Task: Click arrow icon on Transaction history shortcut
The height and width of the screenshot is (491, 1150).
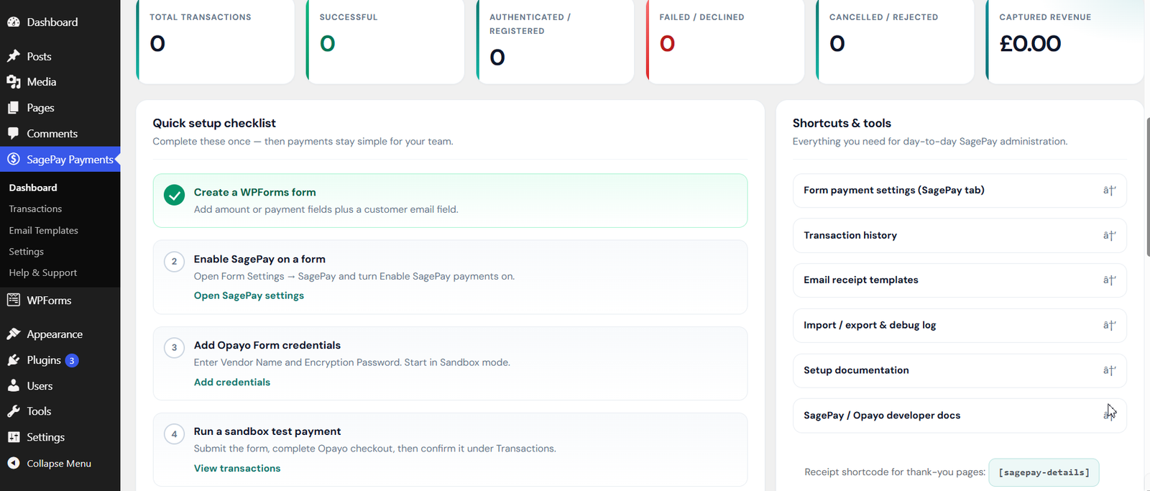Action: coord(1109,235)
